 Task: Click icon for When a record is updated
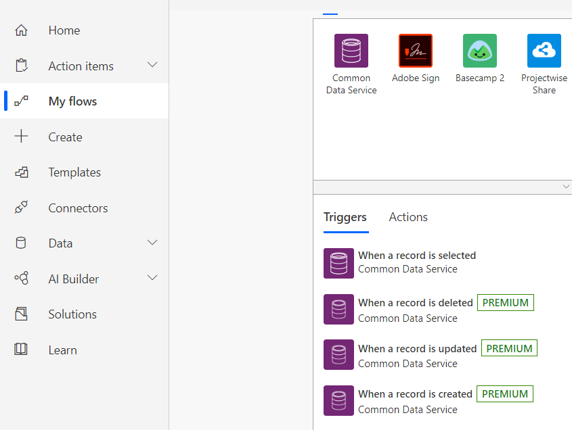tap(338, 354)
